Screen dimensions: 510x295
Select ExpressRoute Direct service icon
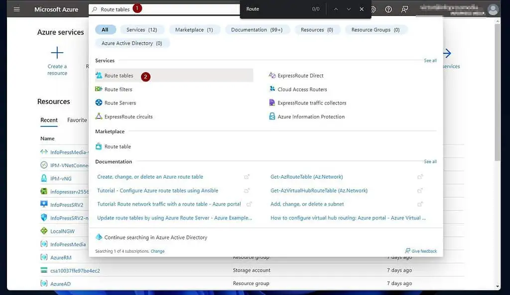272,76
